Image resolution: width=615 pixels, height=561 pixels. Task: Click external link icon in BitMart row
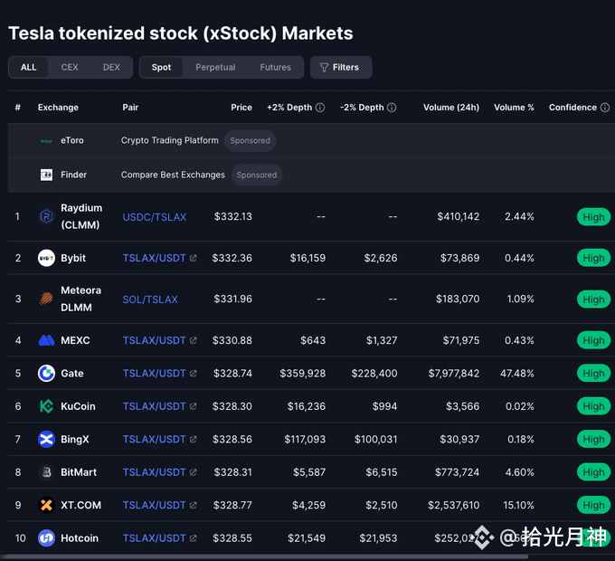[193, 472]
